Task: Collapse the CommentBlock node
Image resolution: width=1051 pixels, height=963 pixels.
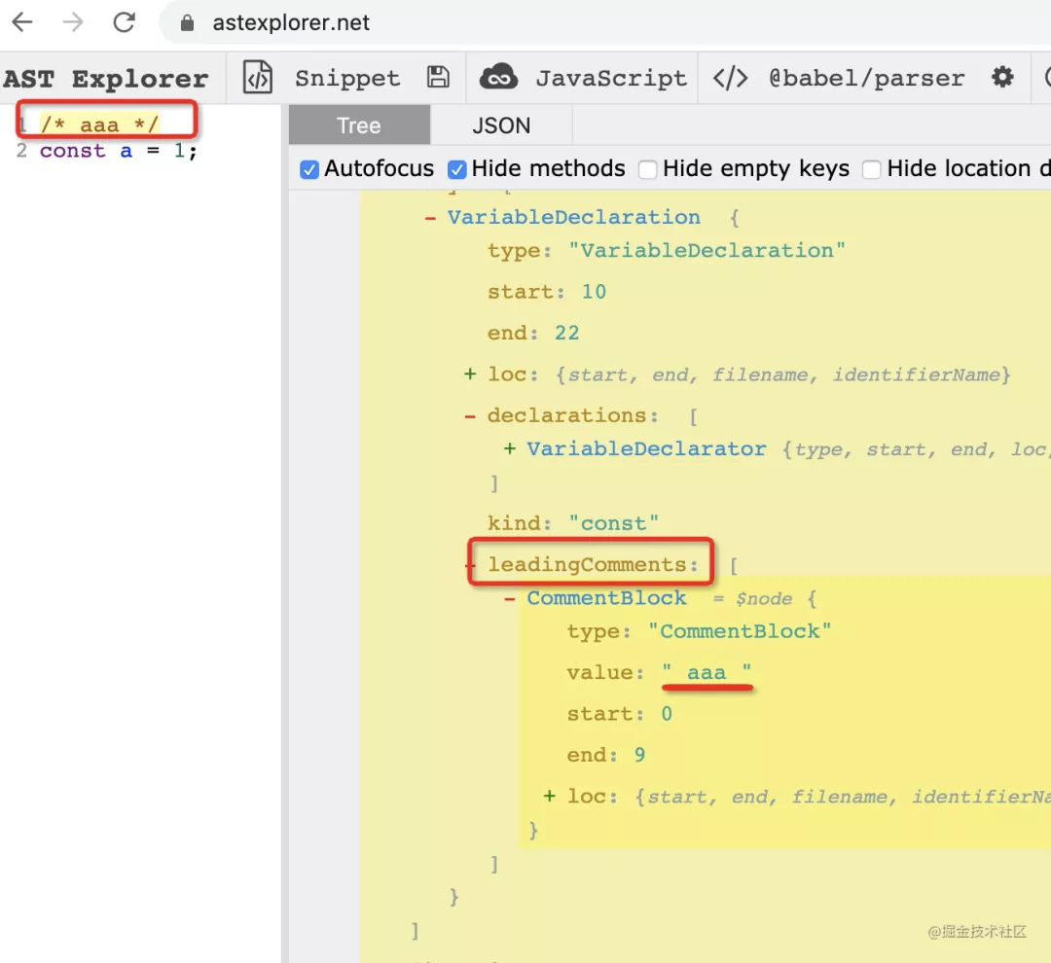Action: [x=509, y=598]
